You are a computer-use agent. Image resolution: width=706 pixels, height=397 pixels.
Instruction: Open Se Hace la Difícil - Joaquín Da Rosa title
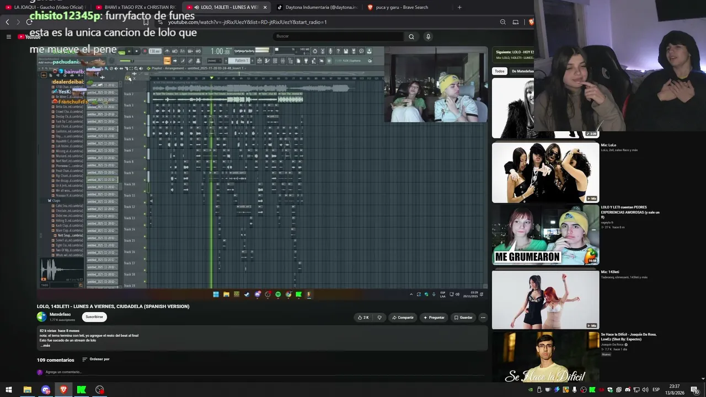pos(628,336)
